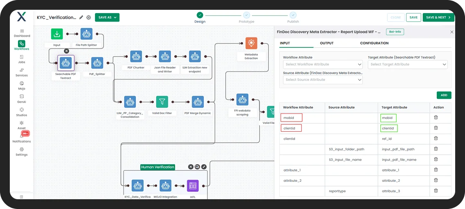Click the pencil icon to rename workflow
465x209 pixels.
pyautogui.click(x=81, y=18)
